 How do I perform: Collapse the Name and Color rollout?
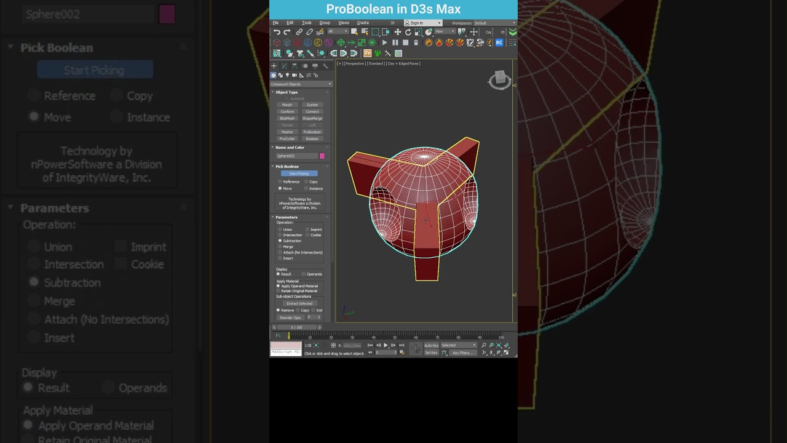[x=290, y=148]
